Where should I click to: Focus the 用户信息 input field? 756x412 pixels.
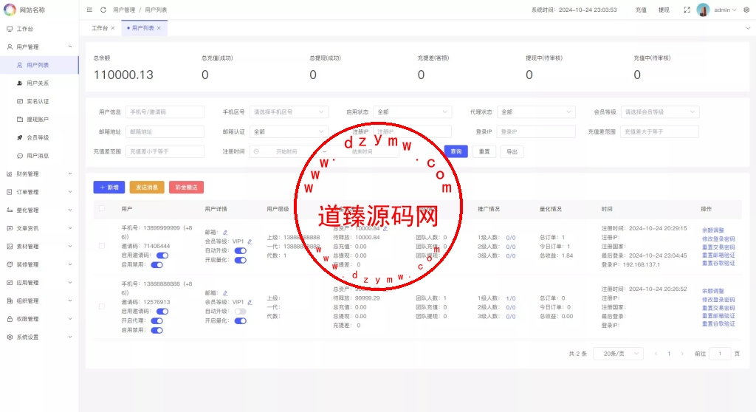pyautogui.click(x=165, y=112)
